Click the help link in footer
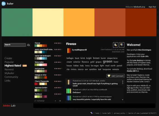The image size is (159, 116). tap(97, 113)
